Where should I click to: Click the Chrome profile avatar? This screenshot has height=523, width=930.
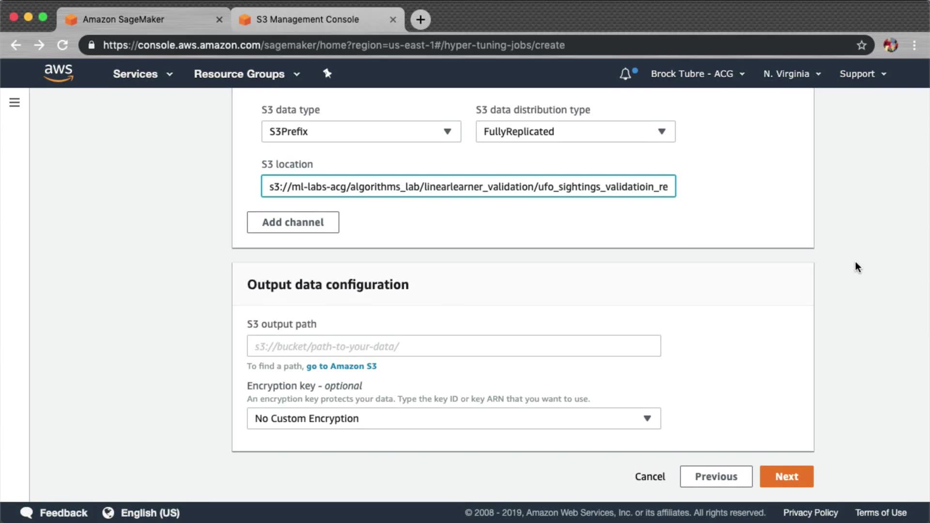890,45
